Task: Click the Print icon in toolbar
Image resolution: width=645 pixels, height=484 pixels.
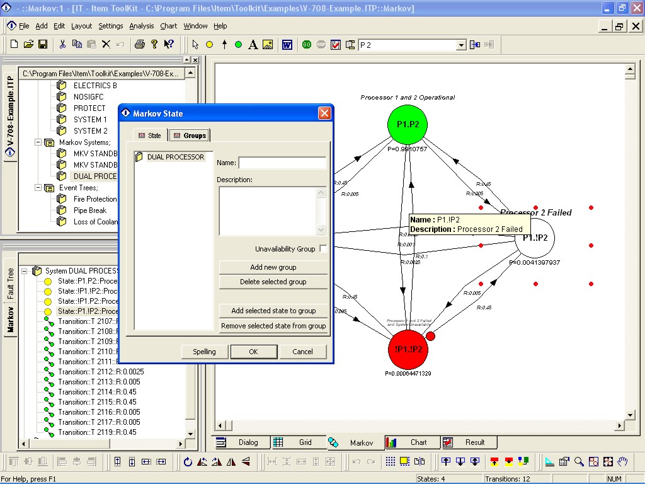Action: click(140, 45)
